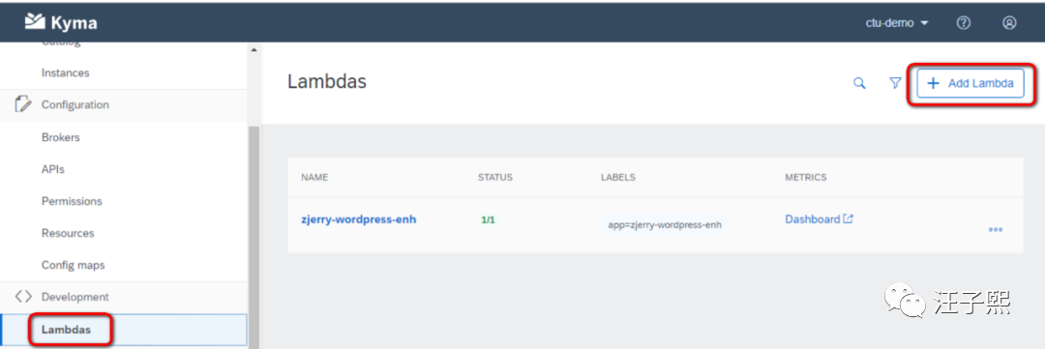
Task: Open the user profile icon
Action: click(x=1009, y=22)
